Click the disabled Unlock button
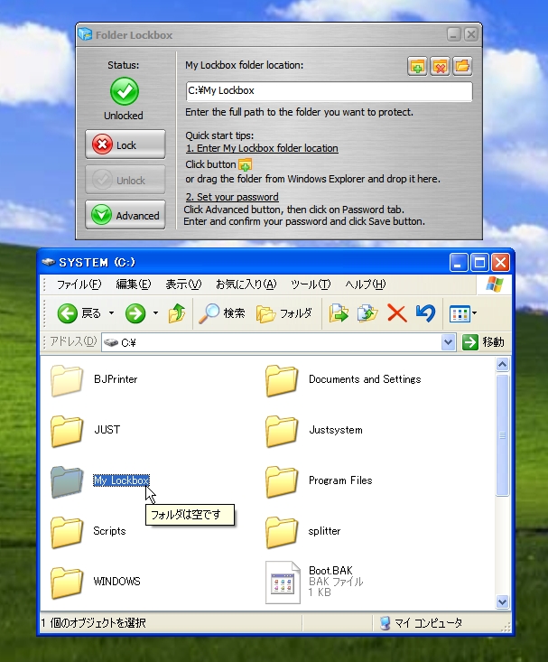 pos(125,180)
